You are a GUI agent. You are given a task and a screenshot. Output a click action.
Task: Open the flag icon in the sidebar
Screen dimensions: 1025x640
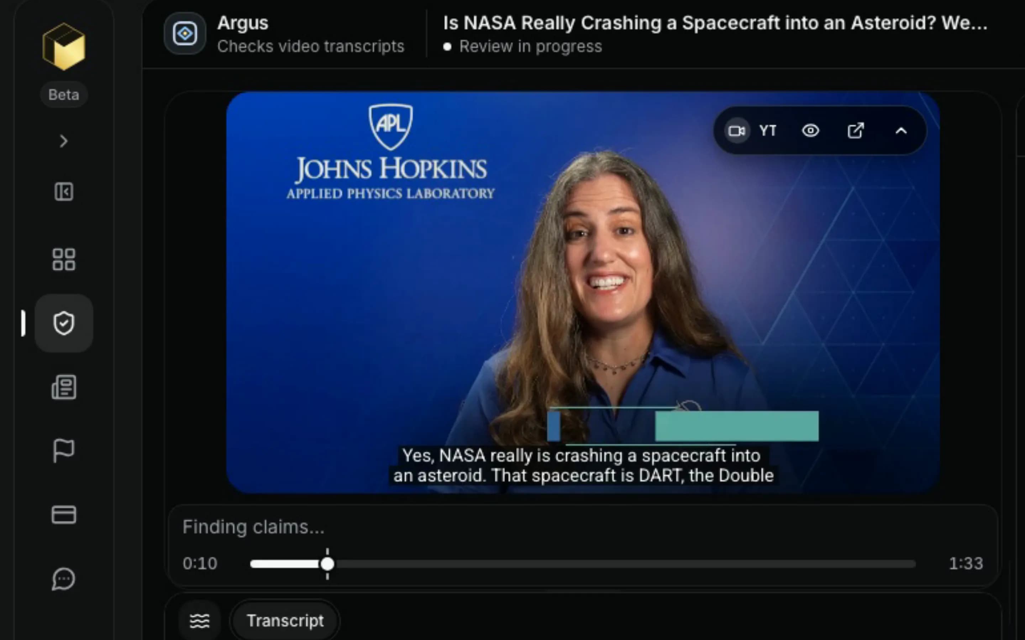point(64,450)
